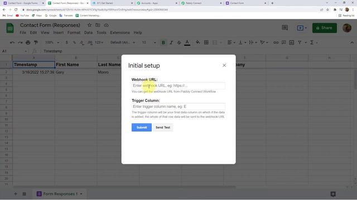Viewport: 357px width, 200px height.
Task: Click the insert chart icon
Action: point(292,42)
